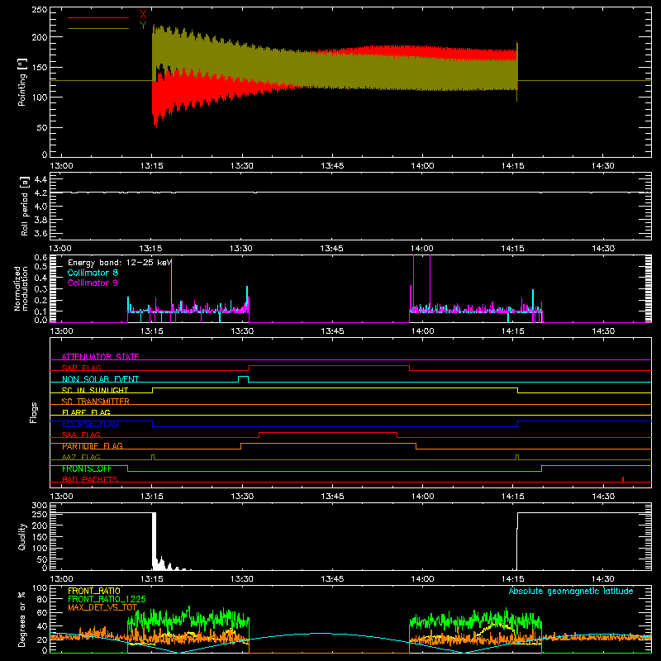The image size is (661, 661).
Task: Select the NON_SOLAR_EVENT flag label
Action: pos(100,379)
